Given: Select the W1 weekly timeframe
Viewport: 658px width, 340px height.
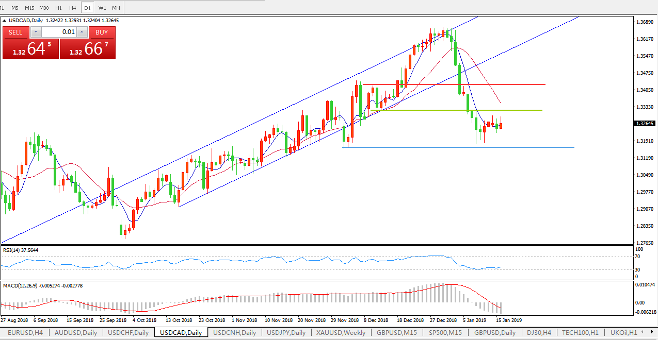Looking at the screenshot, I should click(102, 8).
